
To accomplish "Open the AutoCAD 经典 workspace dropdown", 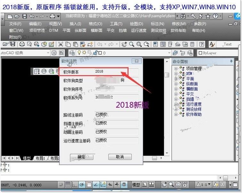I will click(48, 53).
